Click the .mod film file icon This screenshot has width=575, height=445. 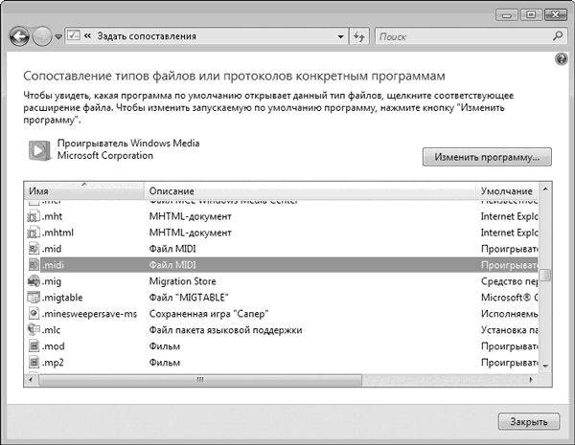(x=33, y=346)
